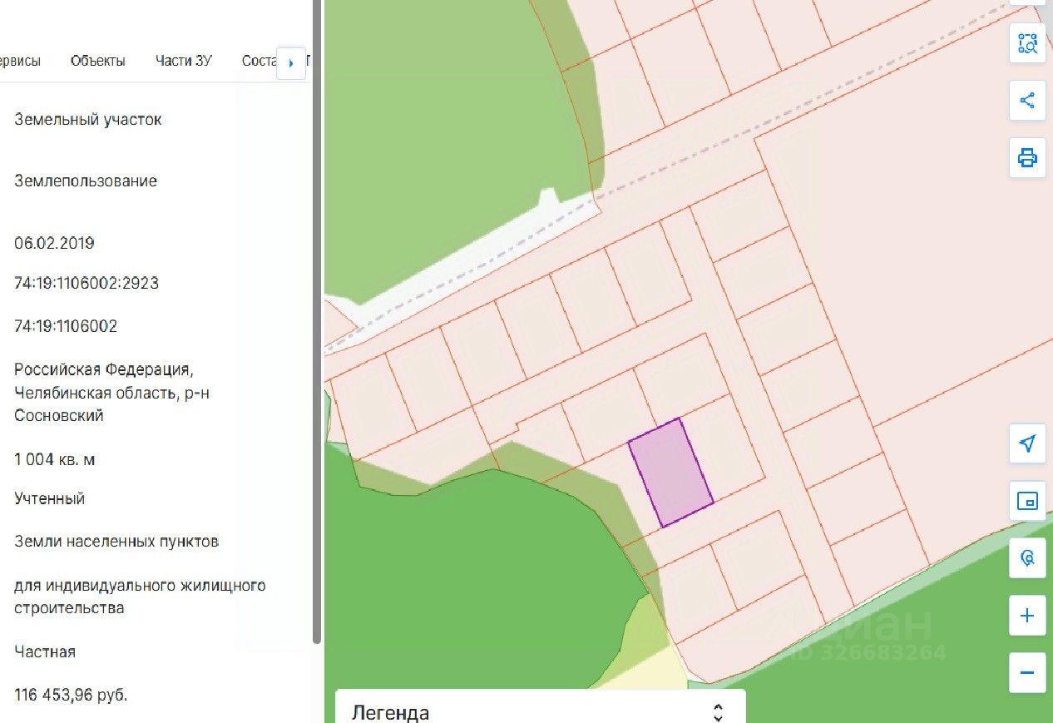Open the Состав tab
Image resolution: width=1053 pixels, height=723 pixels.
coord(259,61)
